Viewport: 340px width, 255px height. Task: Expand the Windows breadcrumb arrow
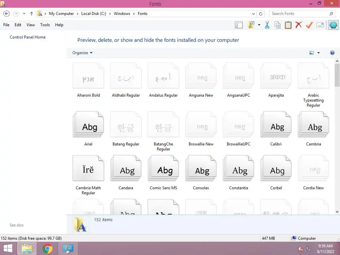click(x=134, y=14)
